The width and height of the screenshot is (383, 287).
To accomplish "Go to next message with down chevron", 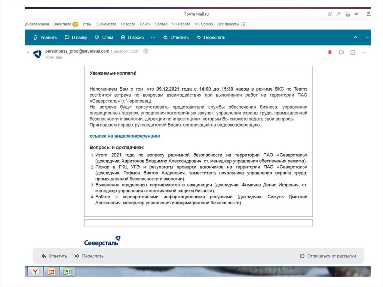I will [x=367, y=37].
